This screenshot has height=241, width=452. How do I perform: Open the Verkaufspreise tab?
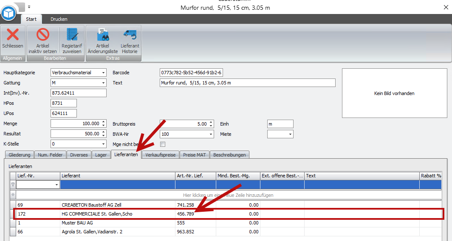tap(161, 155)
